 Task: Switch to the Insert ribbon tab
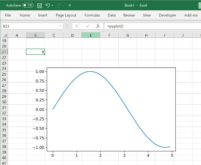[x=43, y=15]
